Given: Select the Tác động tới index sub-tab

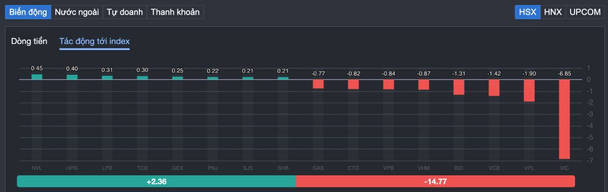Looking at the screenshot, I should pyautogui.click(x=94, y=41).
